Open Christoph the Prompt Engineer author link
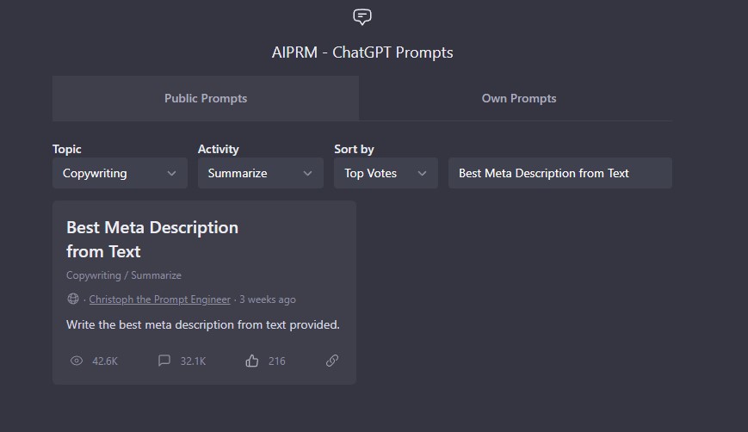 (160, 299)
